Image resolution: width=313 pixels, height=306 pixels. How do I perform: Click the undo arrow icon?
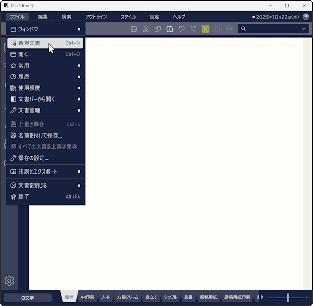point(182,29)
